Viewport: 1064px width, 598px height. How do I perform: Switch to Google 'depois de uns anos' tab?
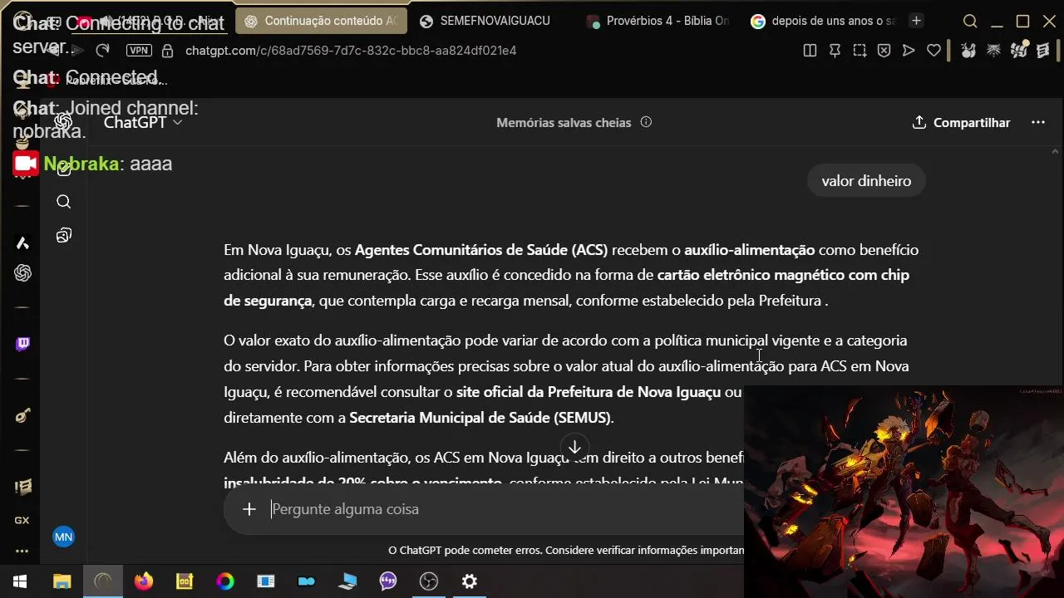(823, 21)
